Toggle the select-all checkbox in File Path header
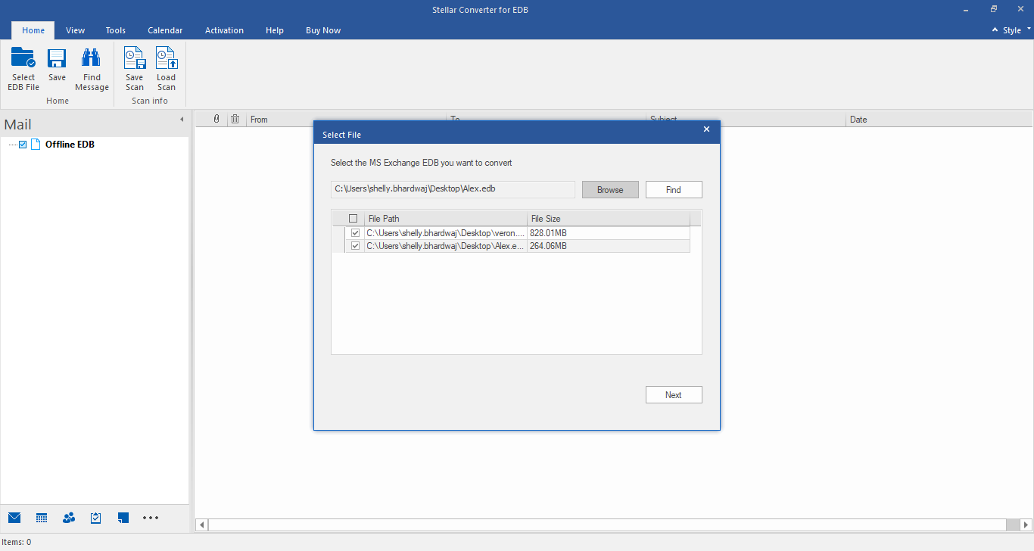The image size is (1034, 551). (353, 219)
